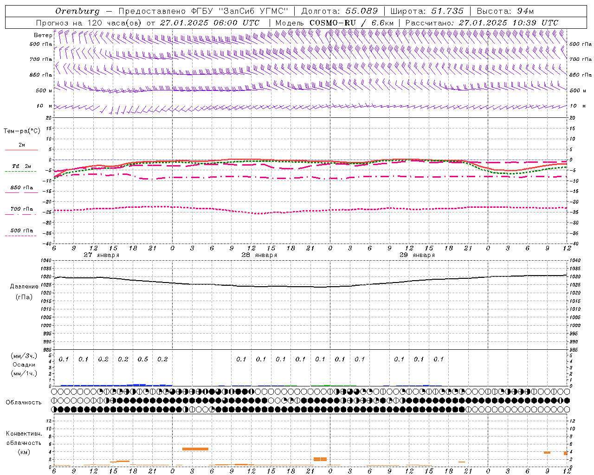
Task: Click the "Давление" pressure panel label
Action: coord(24,287)
